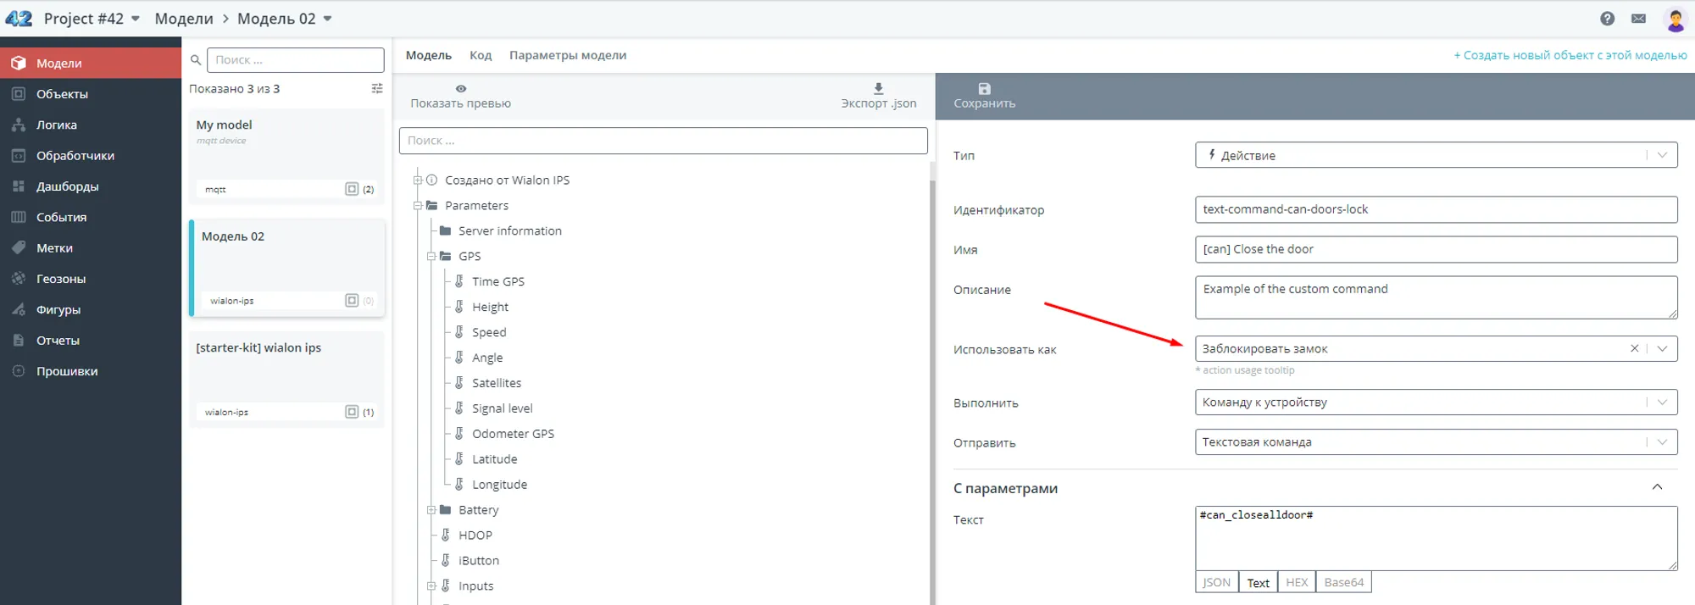Switch payload format to HEX

[x=1297, y=582]
